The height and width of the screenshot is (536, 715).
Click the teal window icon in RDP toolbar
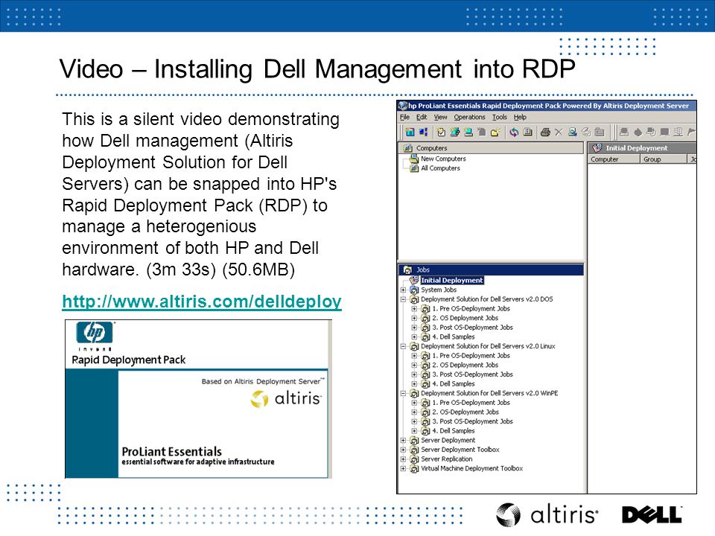point(410,133)
